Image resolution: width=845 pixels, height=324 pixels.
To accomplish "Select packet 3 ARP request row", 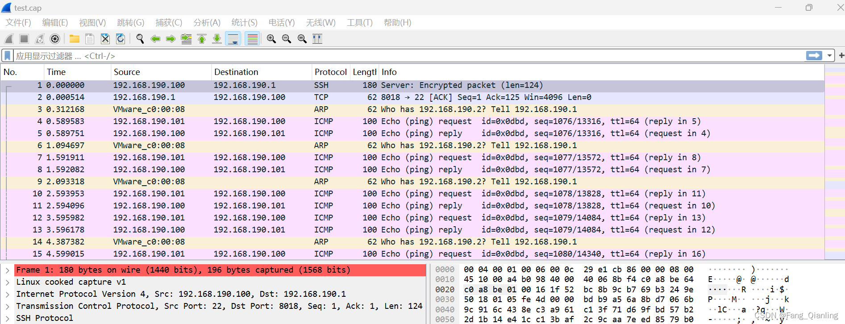I will click(412, 109).
